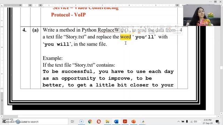Show hidden system tray icons
The width and height of the screenshot is (223, 125).
[178, 122]
